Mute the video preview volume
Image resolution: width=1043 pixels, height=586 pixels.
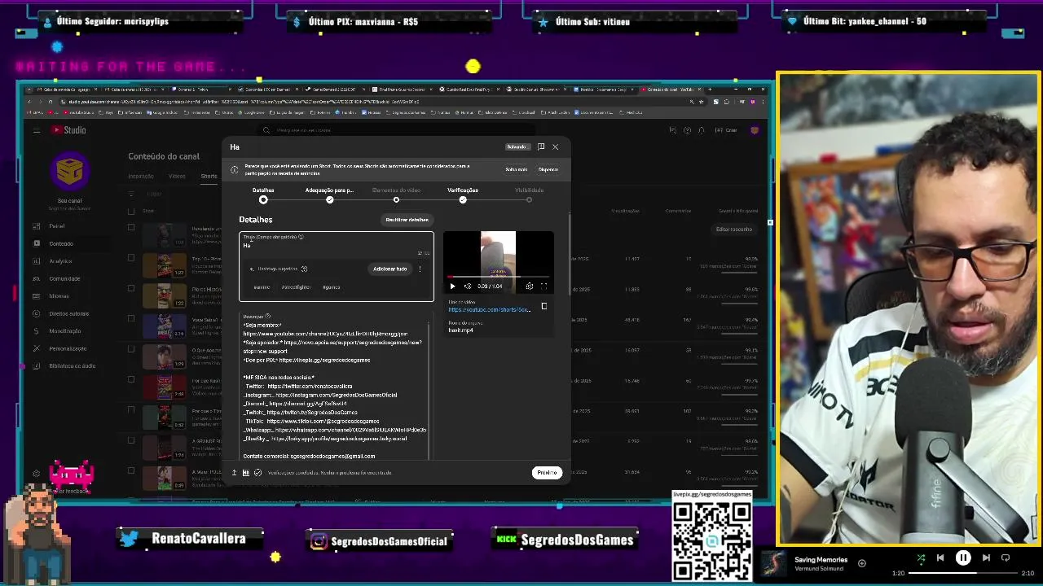coord(468,286)
